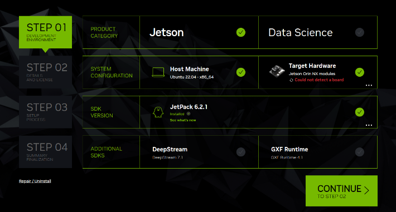
Task: Click the arrow on the Continue button
Action: coord(366,190)
